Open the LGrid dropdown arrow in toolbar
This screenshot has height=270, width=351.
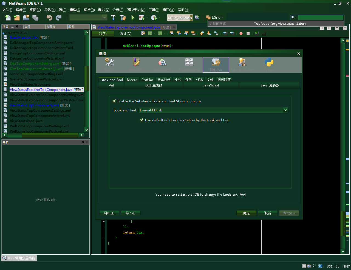[223, 18]
